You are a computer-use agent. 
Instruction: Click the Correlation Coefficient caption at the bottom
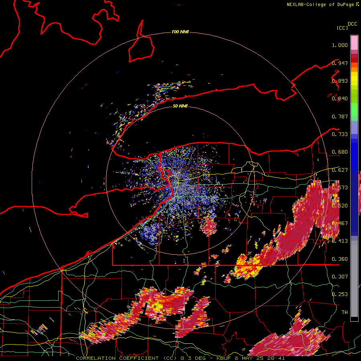pyautogui.click(x=180, y=358)
